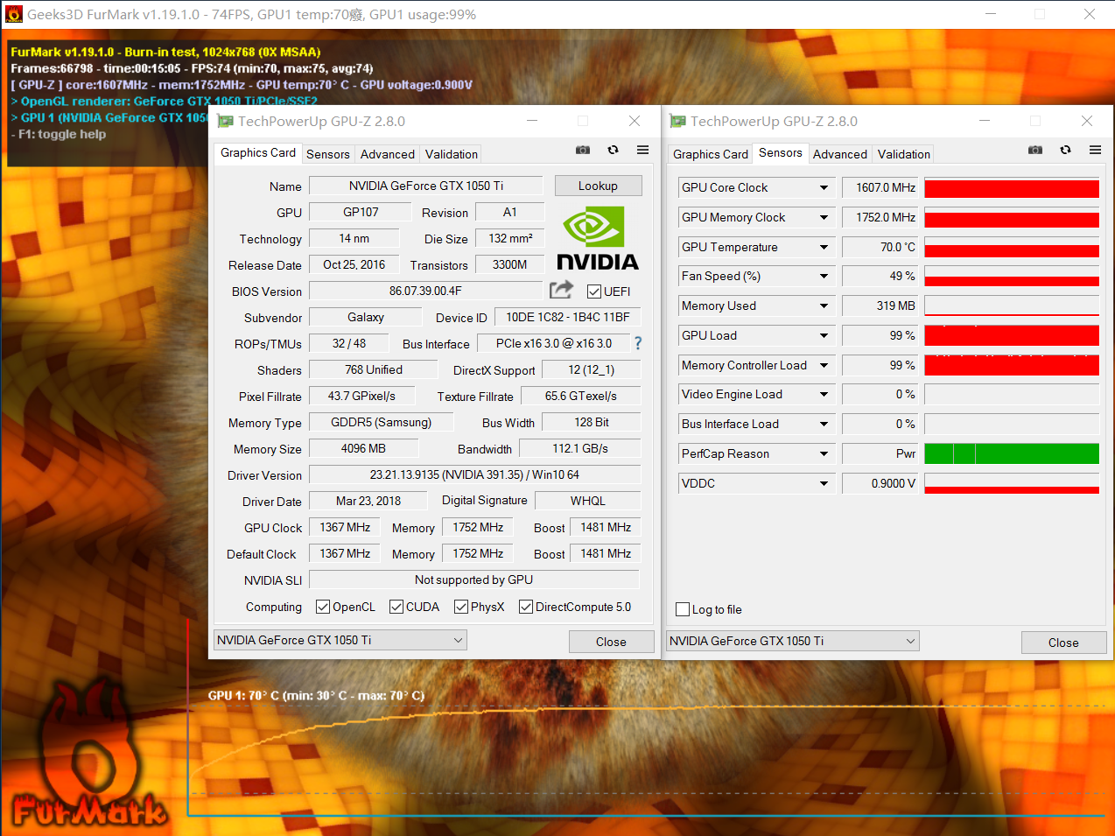Enable the Log to file checkbox
This screenshot has width=1115, height=836.
click(x=683, y=609)
